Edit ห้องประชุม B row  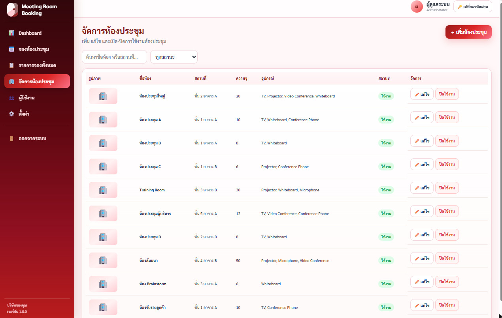pyautogui.click(x=422, y=141)
